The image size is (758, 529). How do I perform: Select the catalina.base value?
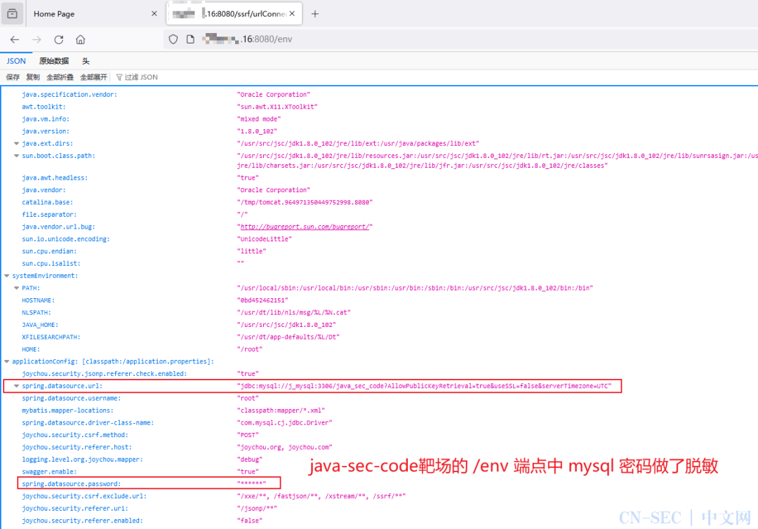305,203
